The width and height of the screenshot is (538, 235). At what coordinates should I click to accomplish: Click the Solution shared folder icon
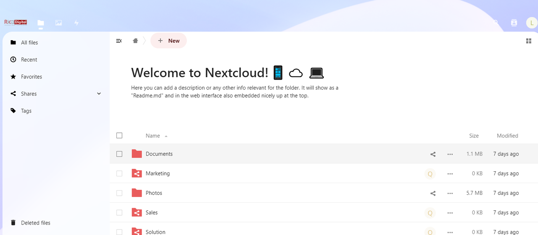tap(137, 231)
